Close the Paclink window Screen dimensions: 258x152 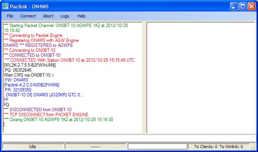click(252, 6)
